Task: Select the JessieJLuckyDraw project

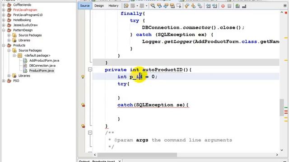Action: pos(25,25)
